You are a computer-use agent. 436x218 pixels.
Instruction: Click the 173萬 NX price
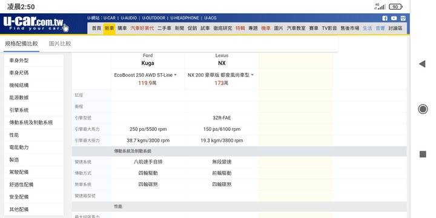click(x=222, y=83)
